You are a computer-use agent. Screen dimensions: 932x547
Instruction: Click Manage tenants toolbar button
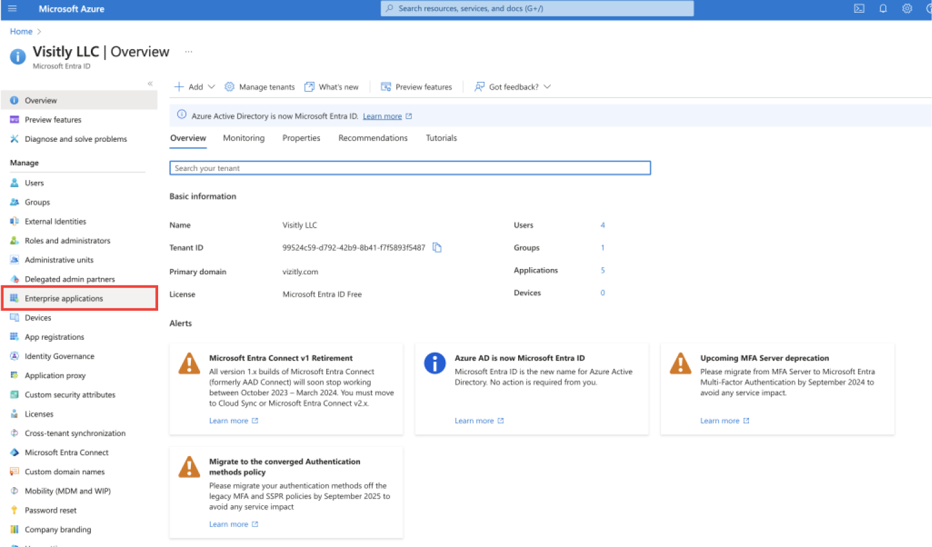(x=259, y=87)
